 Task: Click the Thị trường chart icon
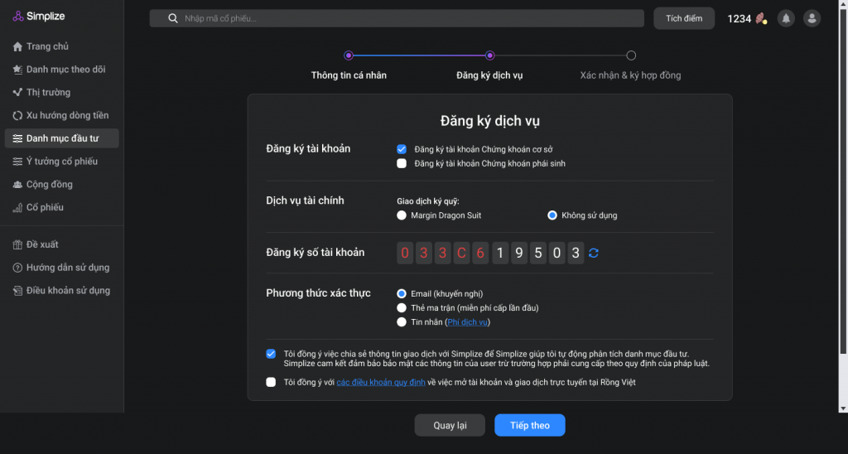(17, 93)
